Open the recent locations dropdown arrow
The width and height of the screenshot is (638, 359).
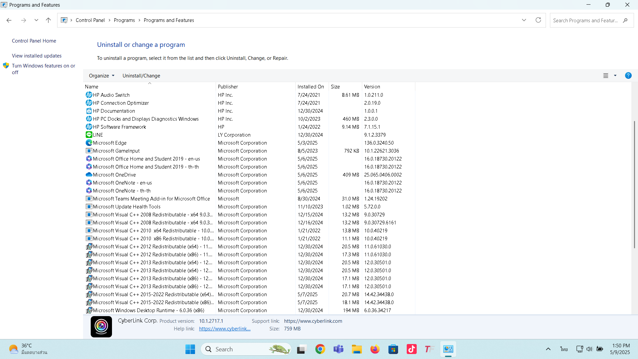coord(36,20)
